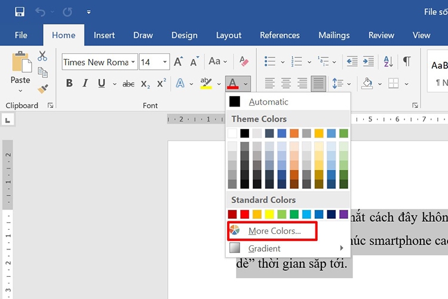Image resolution: width=448 pixels, height=299 pixels.
Task: Click the Grow Font size icon
Action: (x=179, y=62)
